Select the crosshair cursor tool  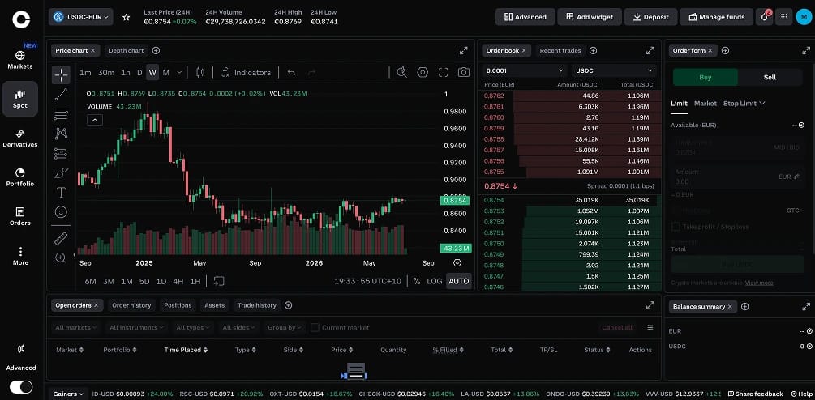click(61, 75)
